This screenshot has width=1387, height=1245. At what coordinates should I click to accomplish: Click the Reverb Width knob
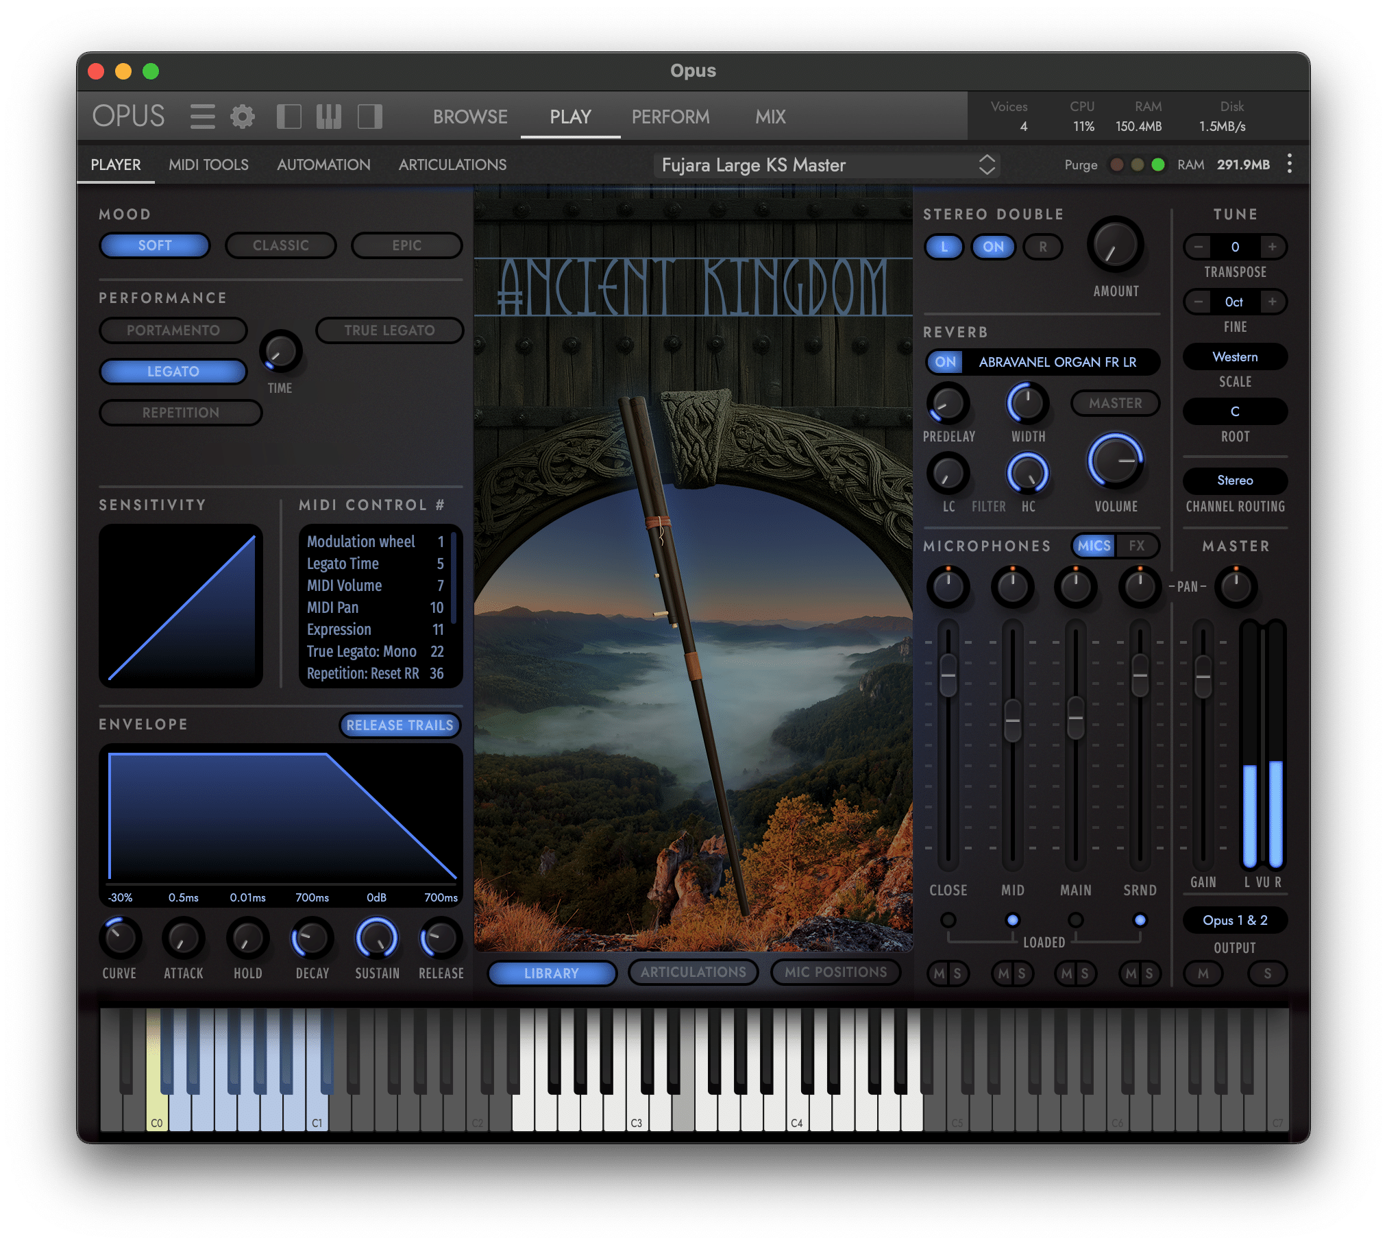pos(1027,403)
